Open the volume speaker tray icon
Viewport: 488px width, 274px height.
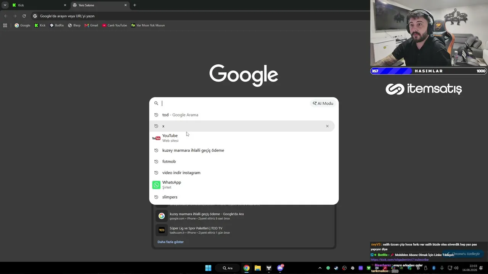tap(456, 268)
